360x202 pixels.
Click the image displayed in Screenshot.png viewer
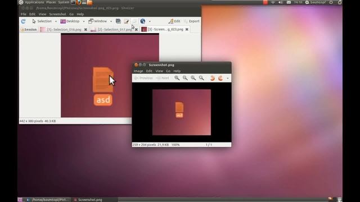[182, 112]
